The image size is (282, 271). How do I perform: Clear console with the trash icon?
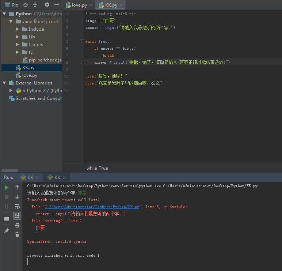coord(17,235)
